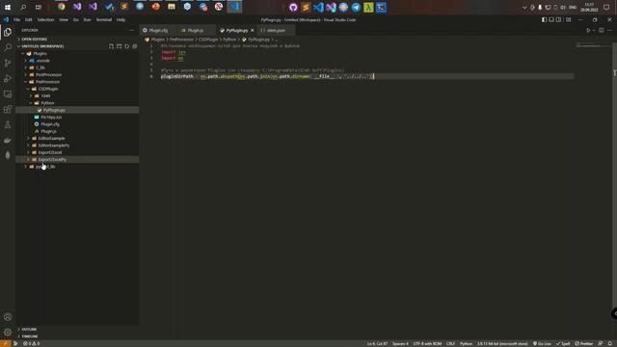Open the Explorer view in activity bar
The width and height of the screenshot is (617, 347).
point(8,32)
